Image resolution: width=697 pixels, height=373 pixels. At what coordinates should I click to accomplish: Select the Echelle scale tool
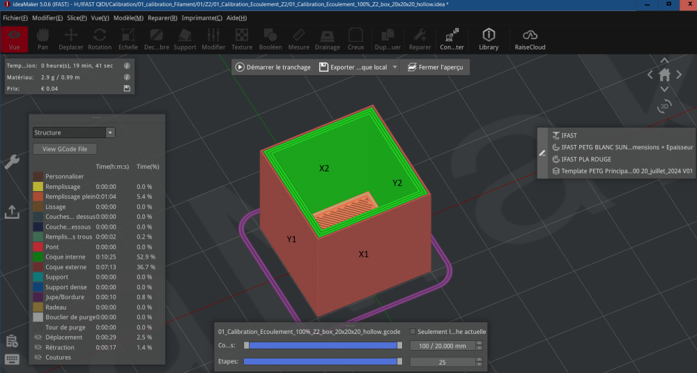point(128,39)
